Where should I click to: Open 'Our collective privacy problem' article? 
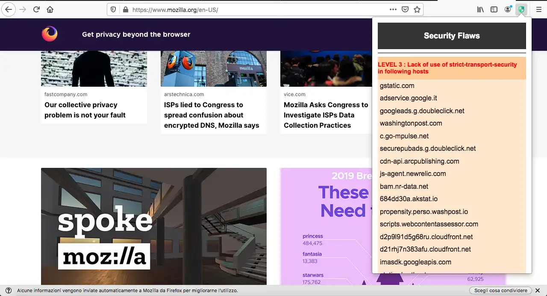(x=85, y=110)
